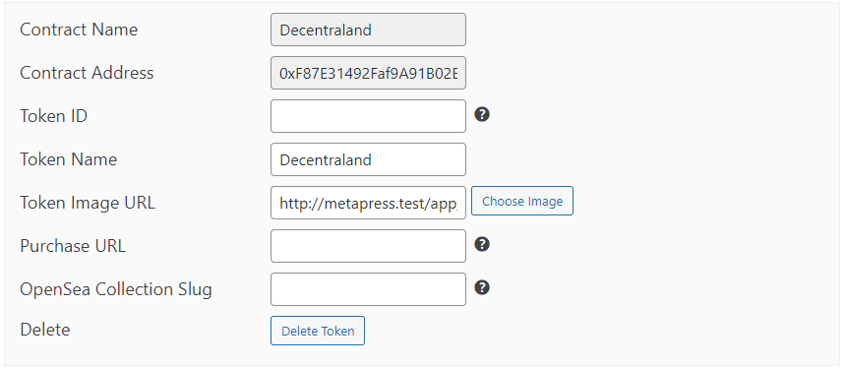This screenshot has height=368, width=844.
Task: Click the Delete Token button
Action: (x=318, y=331)
